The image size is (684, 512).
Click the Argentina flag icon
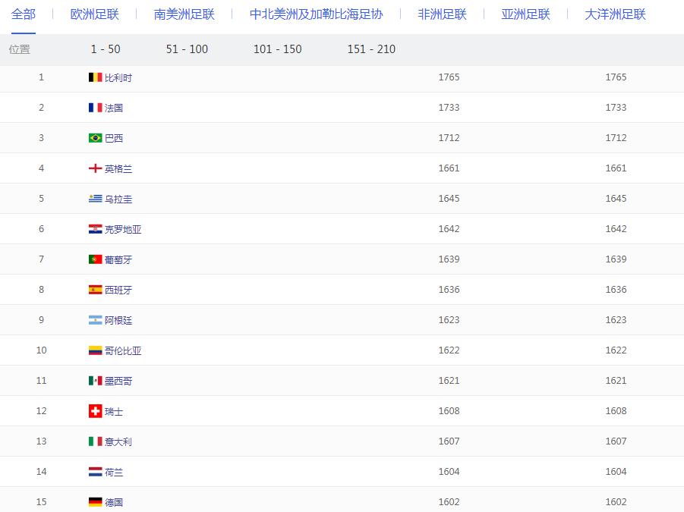pyautogui.click(x=95, y=320)
